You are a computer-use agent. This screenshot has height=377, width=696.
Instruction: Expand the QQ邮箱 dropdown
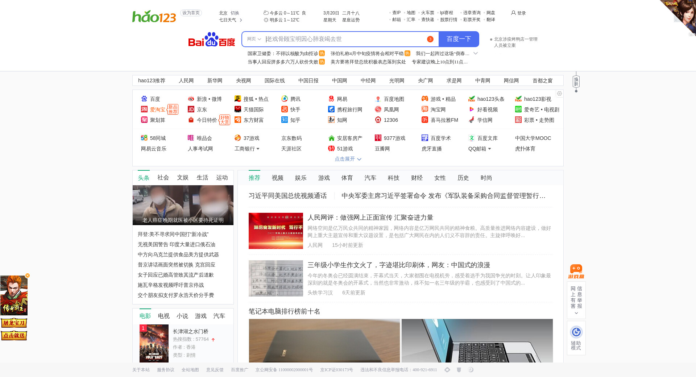(x=489, y=149)
